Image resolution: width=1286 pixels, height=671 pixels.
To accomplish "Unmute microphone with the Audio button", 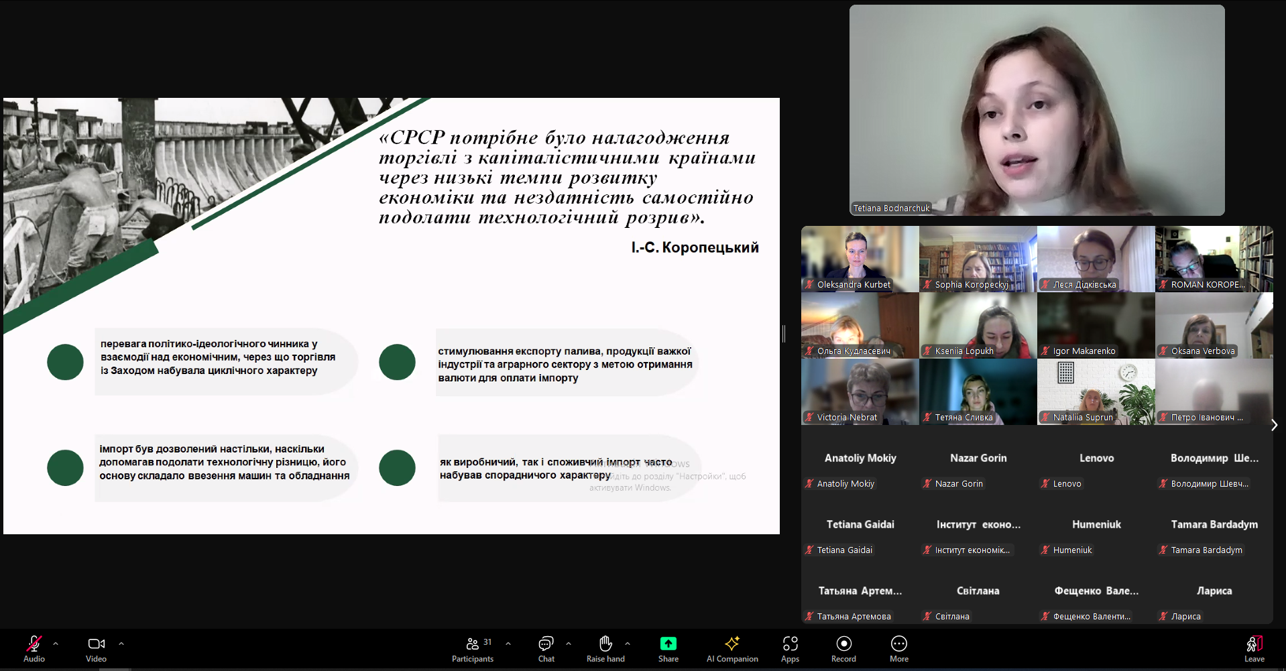I will pyautogui.click(x=34, y=648).
